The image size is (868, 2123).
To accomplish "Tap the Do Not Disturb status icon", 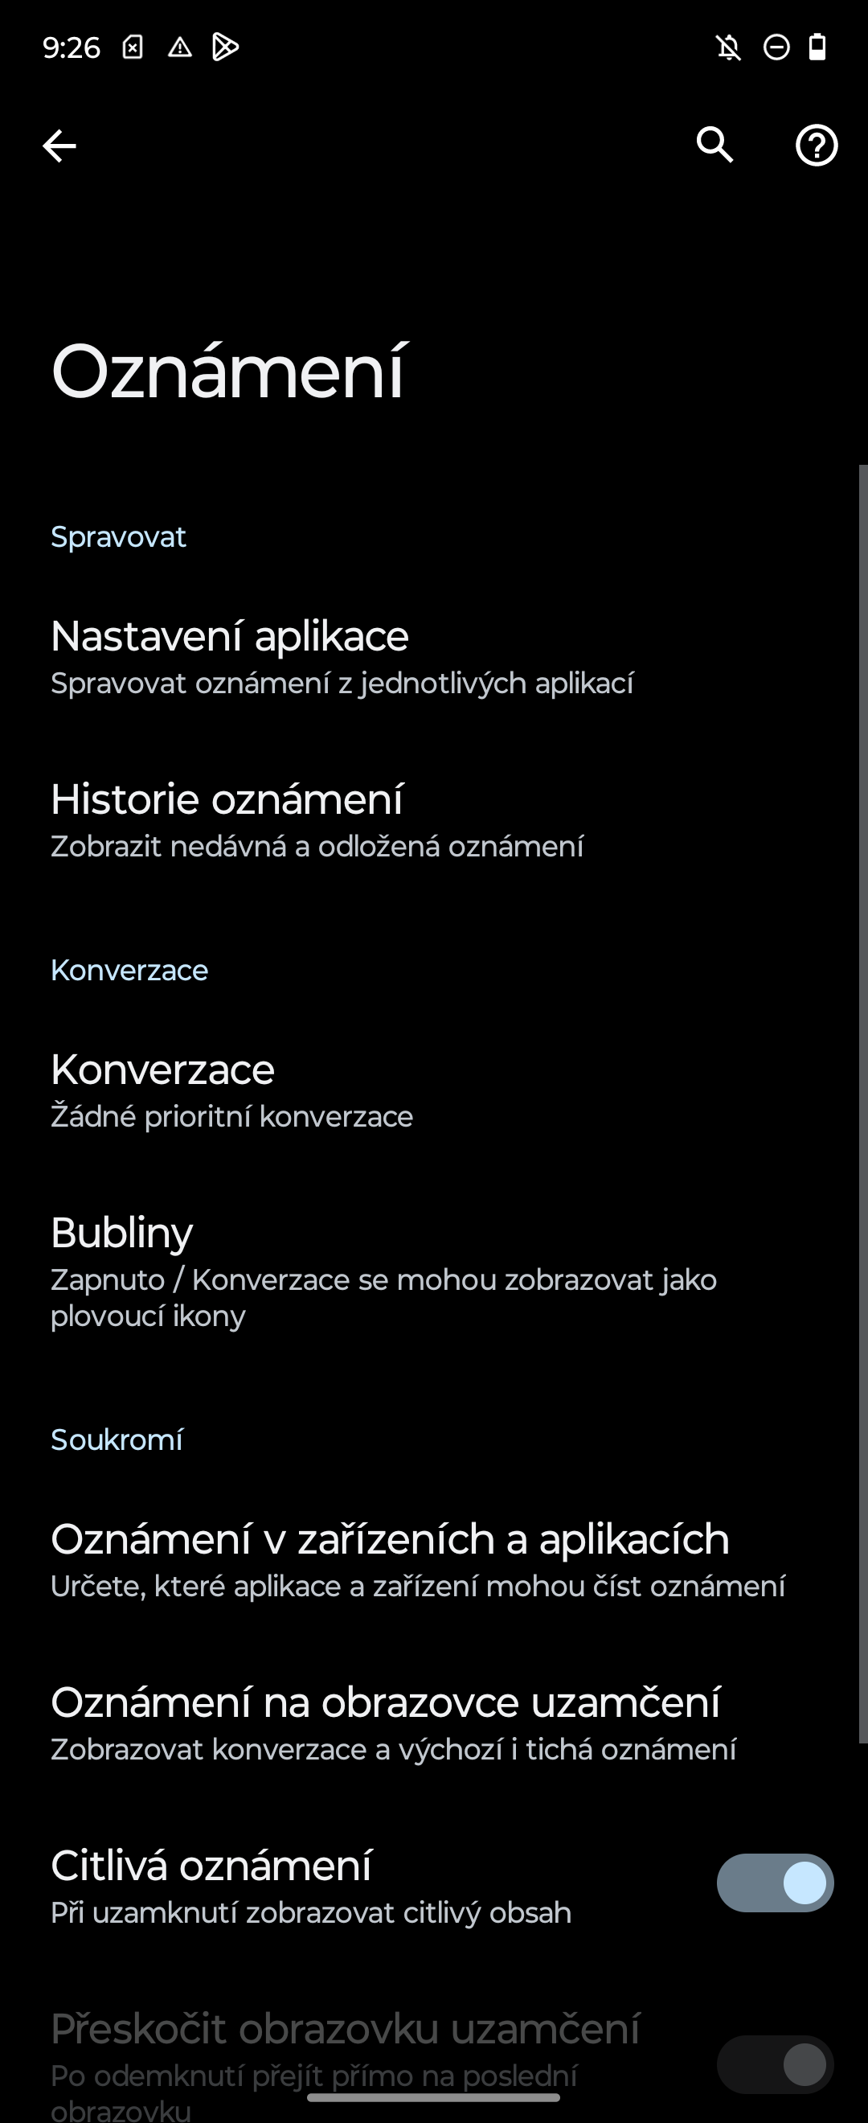I will (x=776, y=47).
